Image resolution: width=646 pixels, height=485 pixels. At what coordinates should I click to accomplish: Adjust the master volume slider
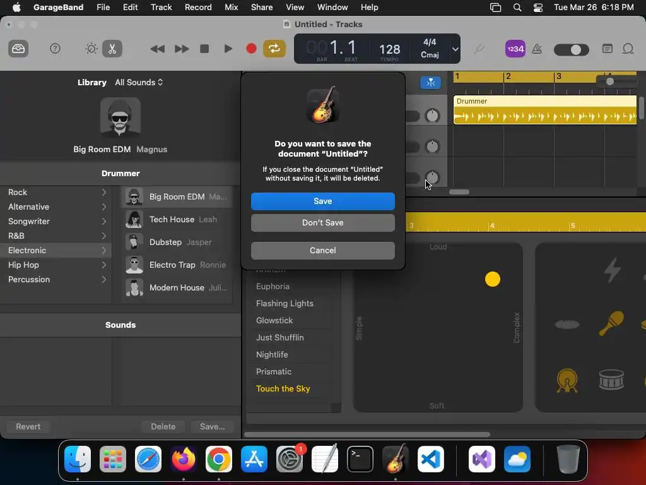point(572,50)
